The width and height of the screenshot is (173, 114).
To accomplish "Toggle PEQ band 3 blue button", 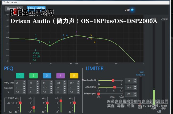I will tap(47, 76).
